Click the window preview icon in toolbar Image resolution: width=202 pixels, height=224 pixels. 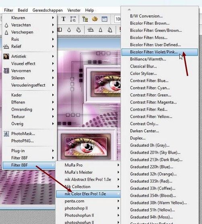click(x=104, y=19)
